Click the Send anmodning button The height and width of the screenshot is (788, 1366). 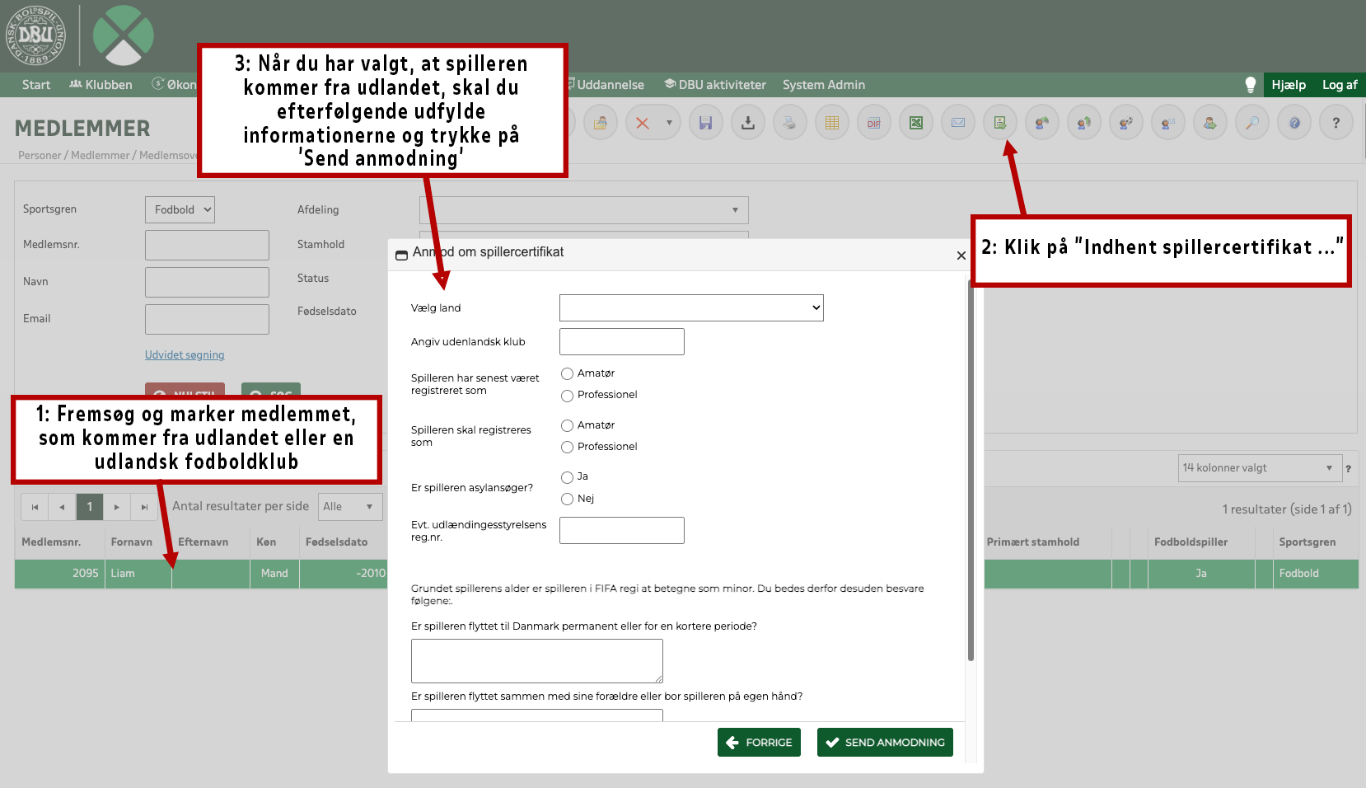(885, 743)
